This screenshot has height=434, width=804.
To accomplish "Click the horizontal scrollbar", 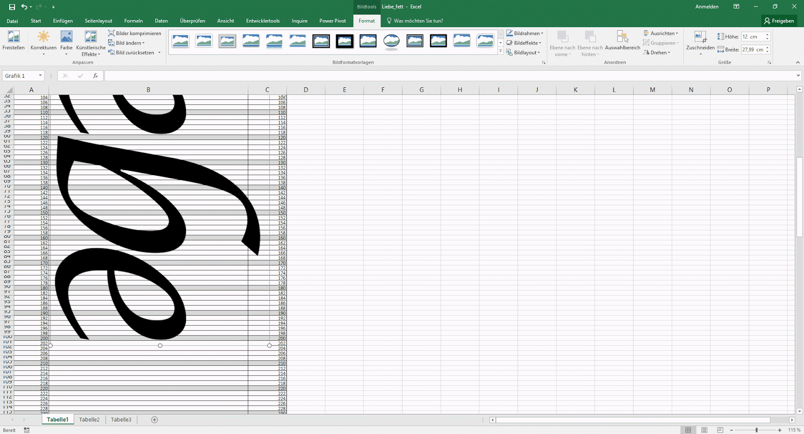I will pos(633,420).
